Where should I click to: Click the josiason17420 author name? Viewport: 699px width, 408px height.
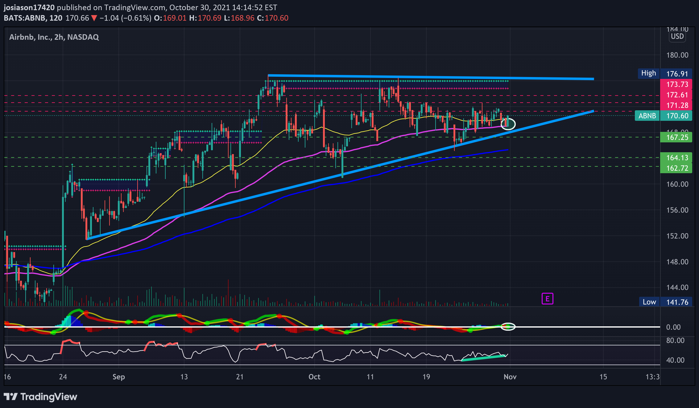[29, 7]
